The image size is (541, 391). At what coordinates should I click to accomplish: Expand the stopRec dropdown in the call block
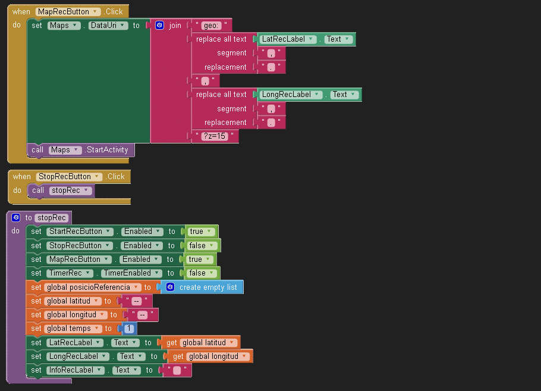87,190
